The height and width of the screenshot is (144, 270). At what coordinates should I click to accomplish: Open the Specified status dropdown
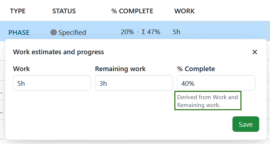pyautogui.click(x=72, y=32)
